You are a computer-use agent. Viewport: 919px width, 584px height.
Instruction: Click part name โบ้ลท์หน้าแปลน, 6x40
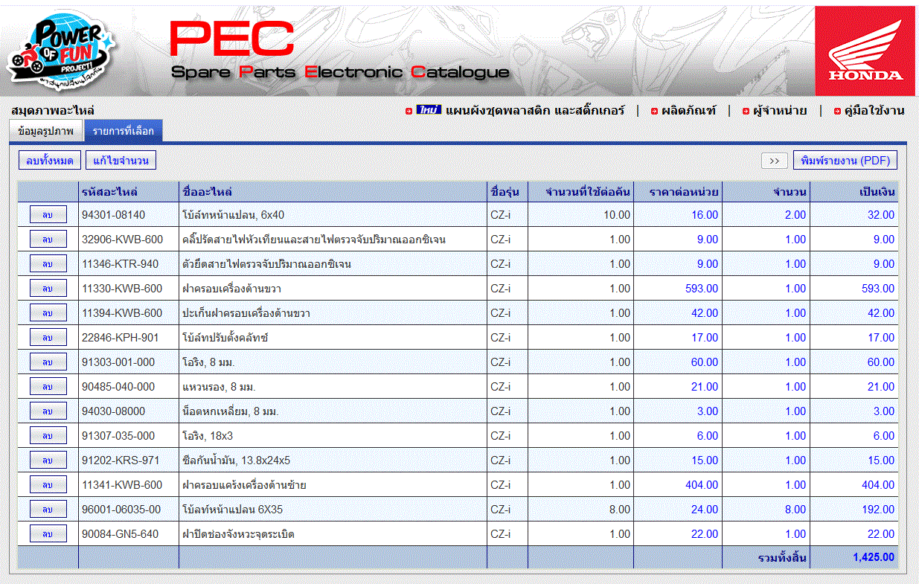click(233, 215)
